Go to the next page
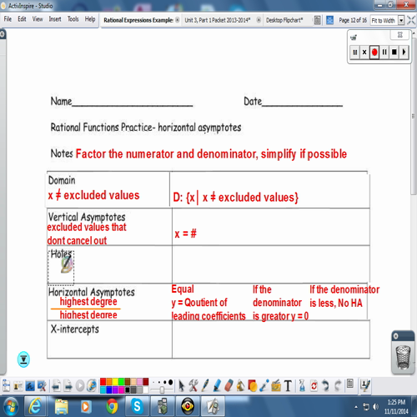Image resolution: width=417 pixels, height=417 pixels. pos(68,386)
